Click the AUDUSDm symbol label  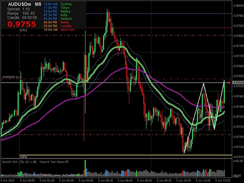pyautogui.click(x=19, y=4)
